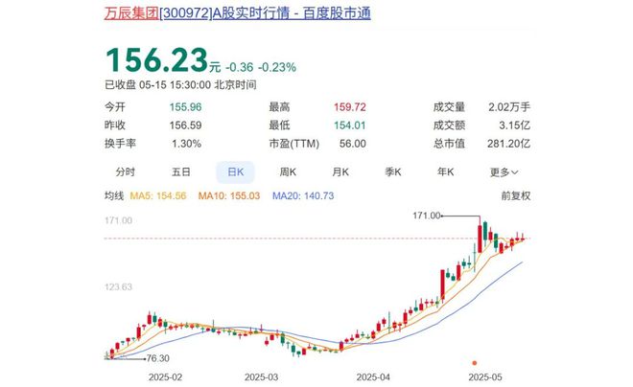Image resolution: width=633 pixels, height=387 pixels.
Task: Select the 年K chart tab
Action: pos(445,172)
